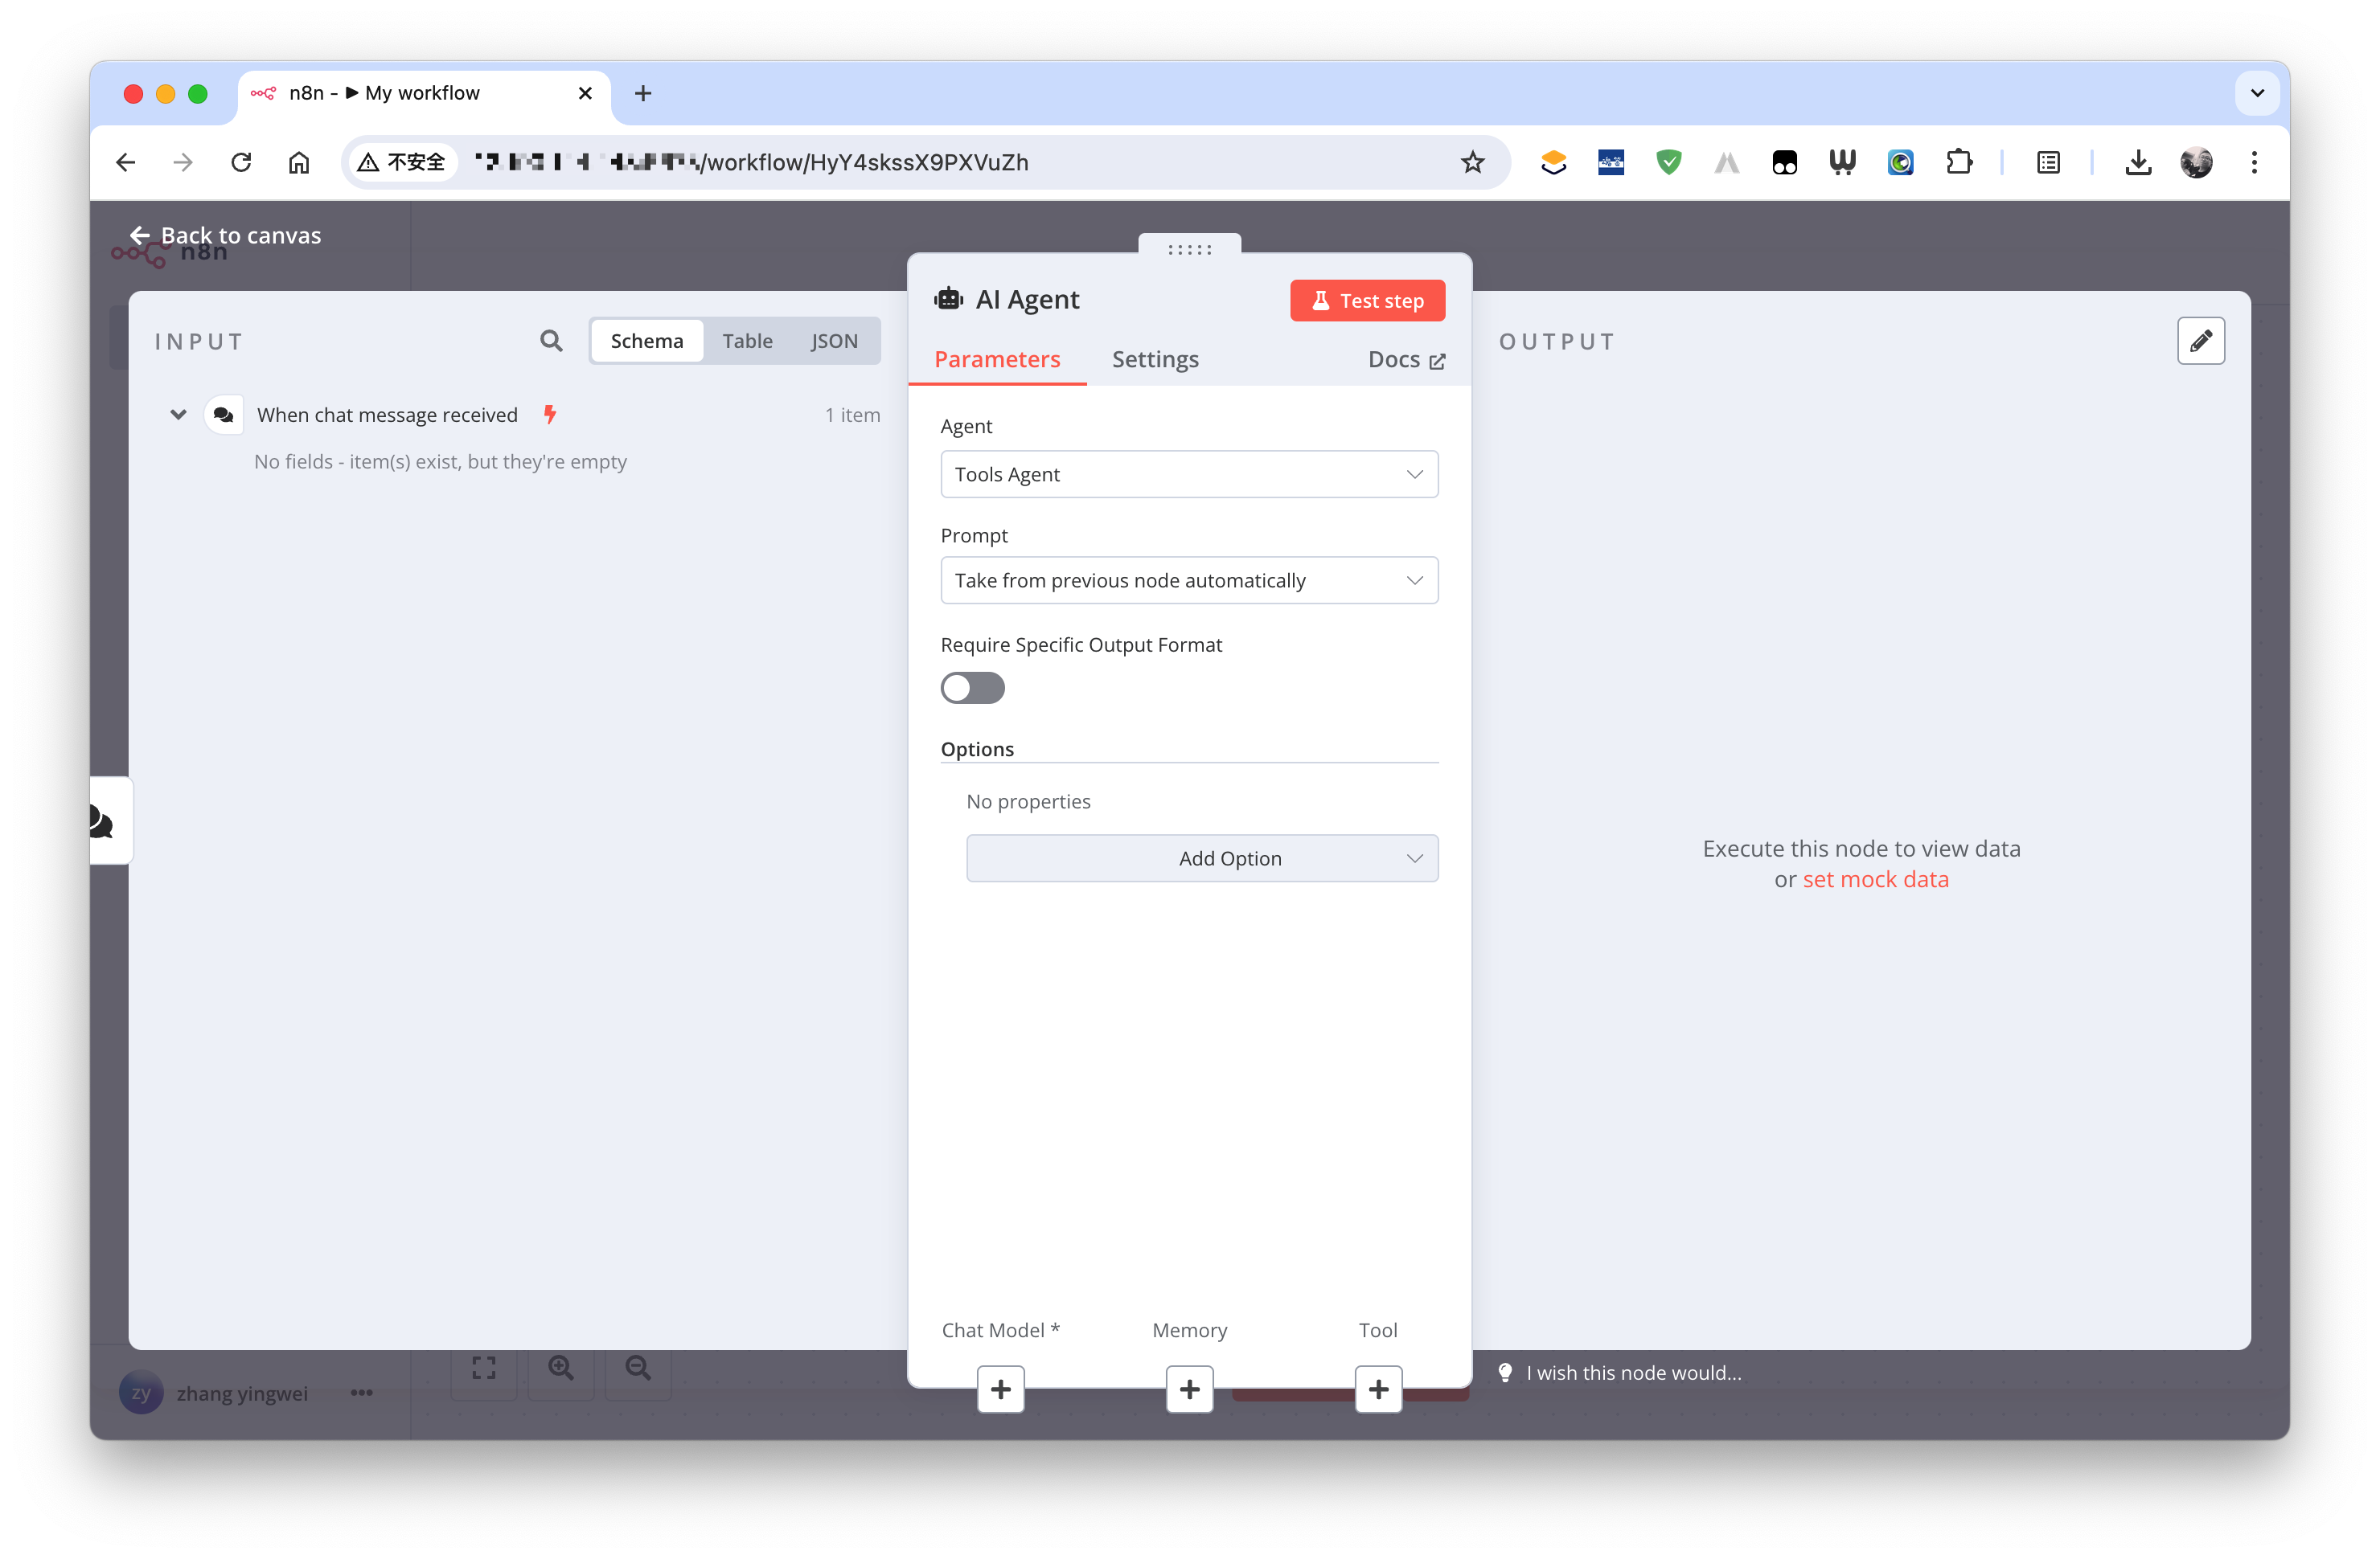
Task: Click the green shield extension icon
Action: [x=1669, y=162]
